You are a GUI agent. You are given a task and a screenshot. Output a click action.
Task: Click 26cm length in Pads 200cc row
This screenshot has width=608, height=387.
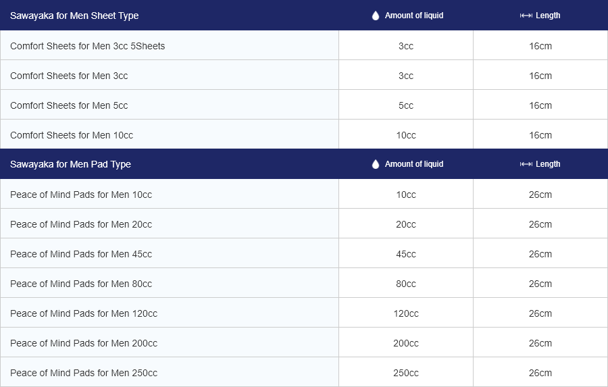point(540,343)
